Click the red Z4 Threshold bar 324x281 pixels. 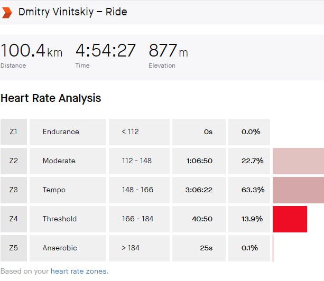click(290, 219)
